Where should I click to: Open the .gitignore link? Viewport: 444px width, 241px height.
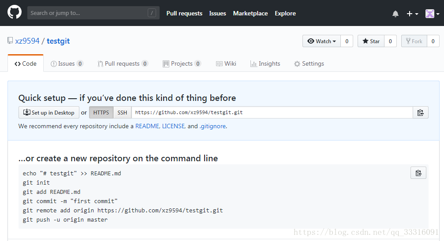coord(213,126)
